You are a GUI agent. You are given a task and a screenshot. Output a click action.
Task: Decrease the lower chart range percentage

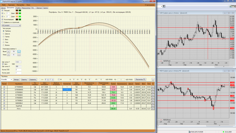pos(9,55)
